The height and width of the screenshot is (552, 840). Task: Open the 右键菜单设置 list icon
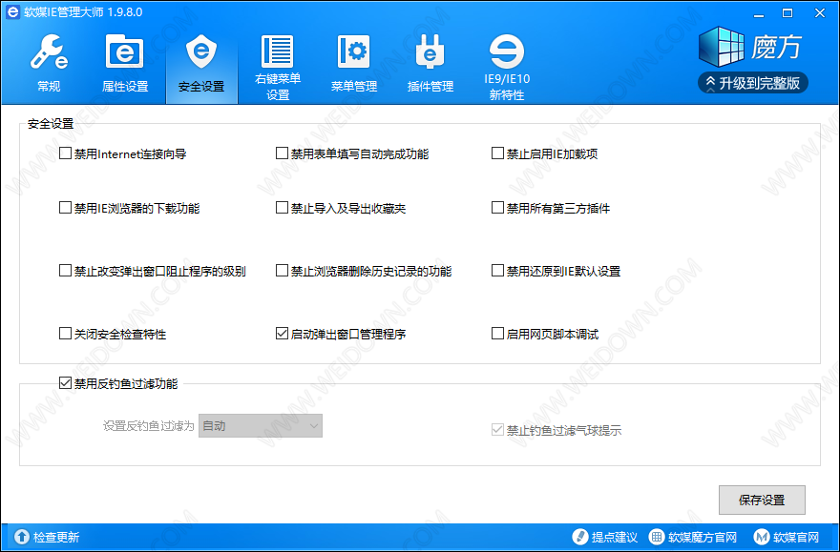tap(278, 51)
